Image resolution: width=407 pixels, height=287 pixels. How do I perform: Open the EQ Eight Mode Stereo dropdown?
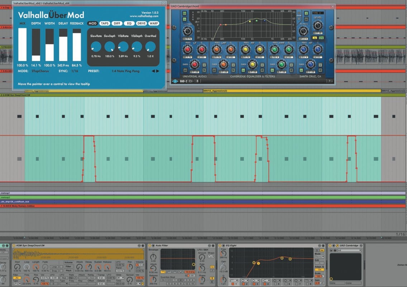click(320, 257)
